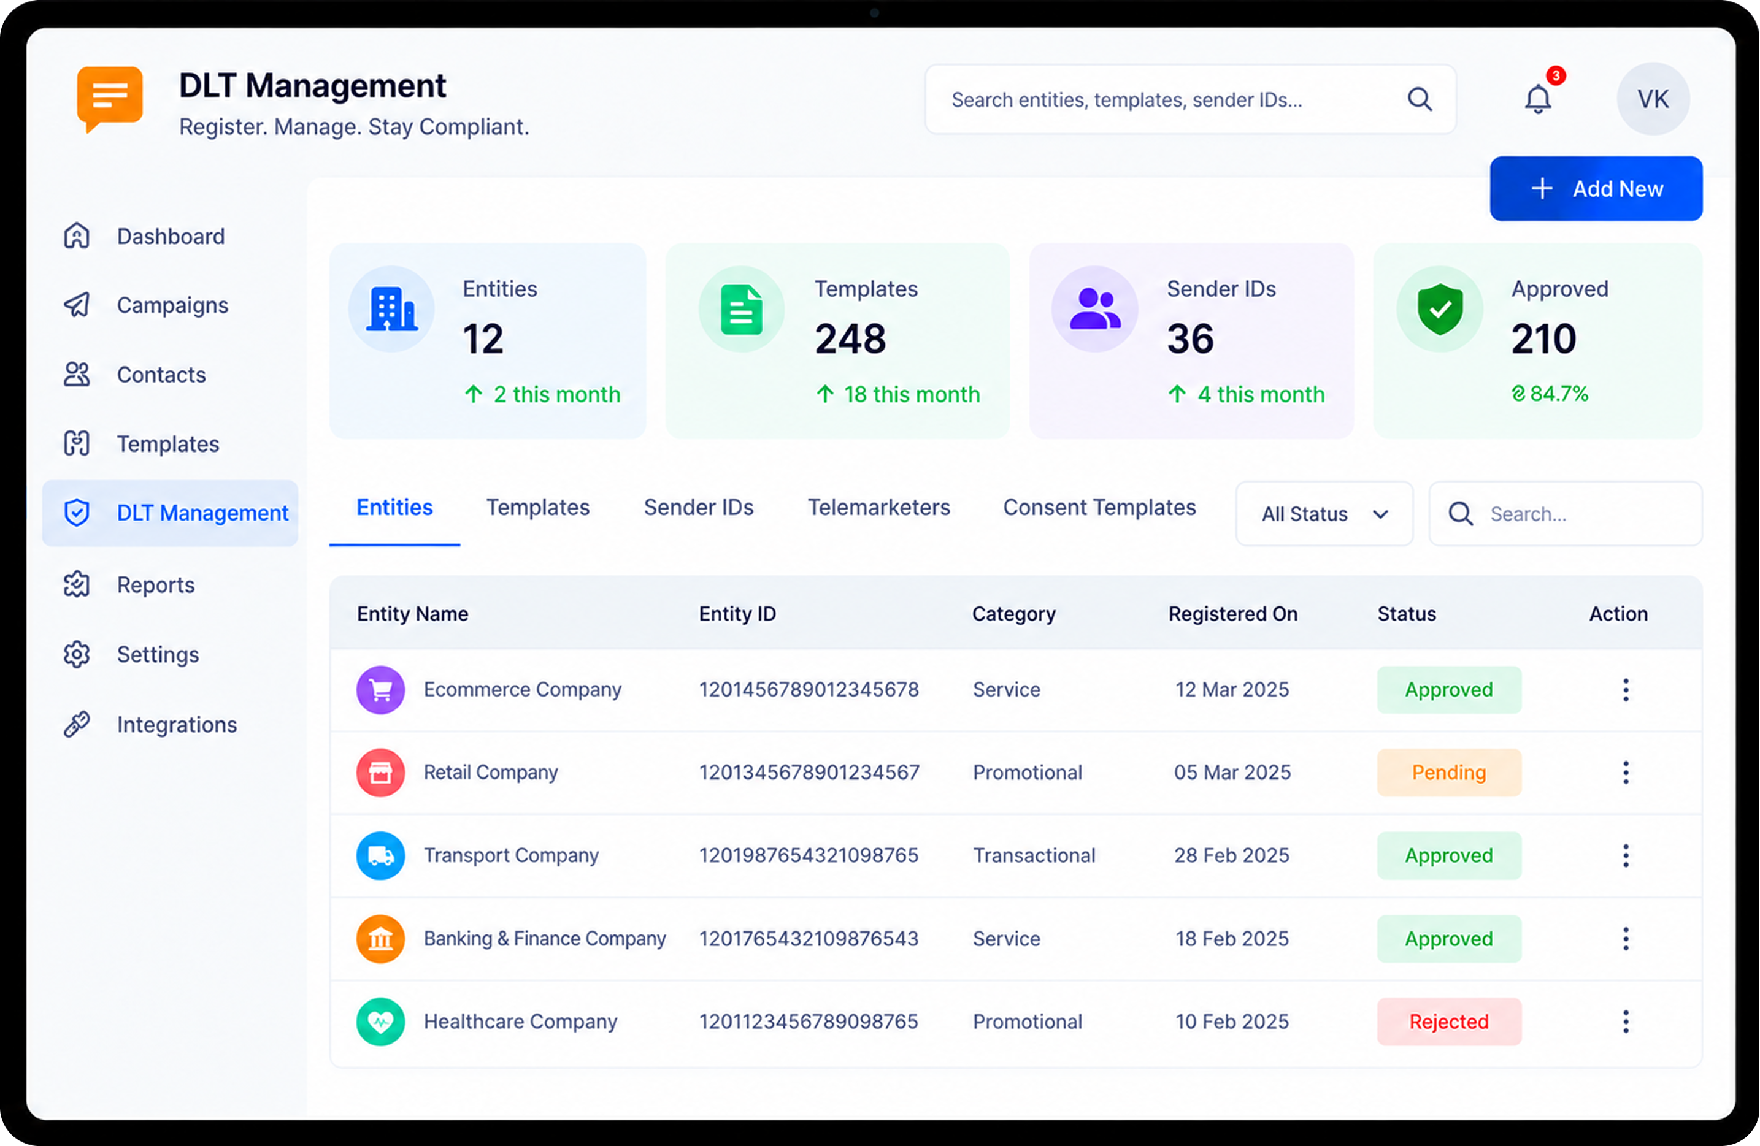1760x1146 pixels.
Task: Click the Add New button
Action: point(1596,188)
